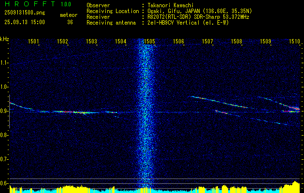
Task: Select the R820T2(RTL-SDR) SDR-Sharp receiver text
Action: tap(198, 17)
